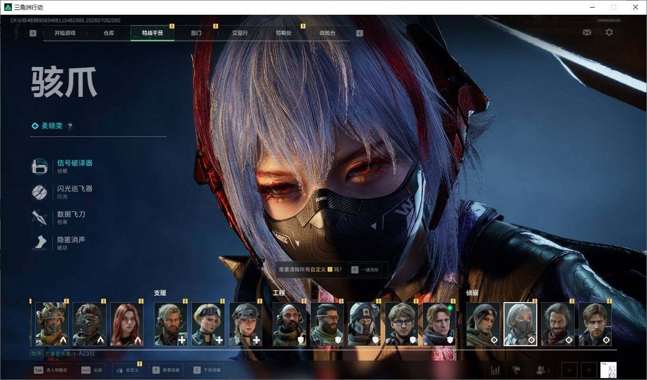Image resolution: width=647 pixels, height=380 pixels.
Task: Select the red-haired woman assault operator
Action: tap(127, 324)
